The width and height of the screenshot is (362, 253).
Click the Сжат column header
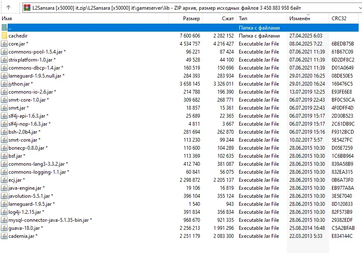(x=227, y=19)
